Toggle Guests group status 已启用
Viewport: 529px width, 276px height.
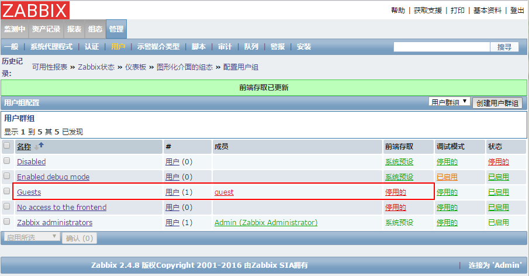498,192
